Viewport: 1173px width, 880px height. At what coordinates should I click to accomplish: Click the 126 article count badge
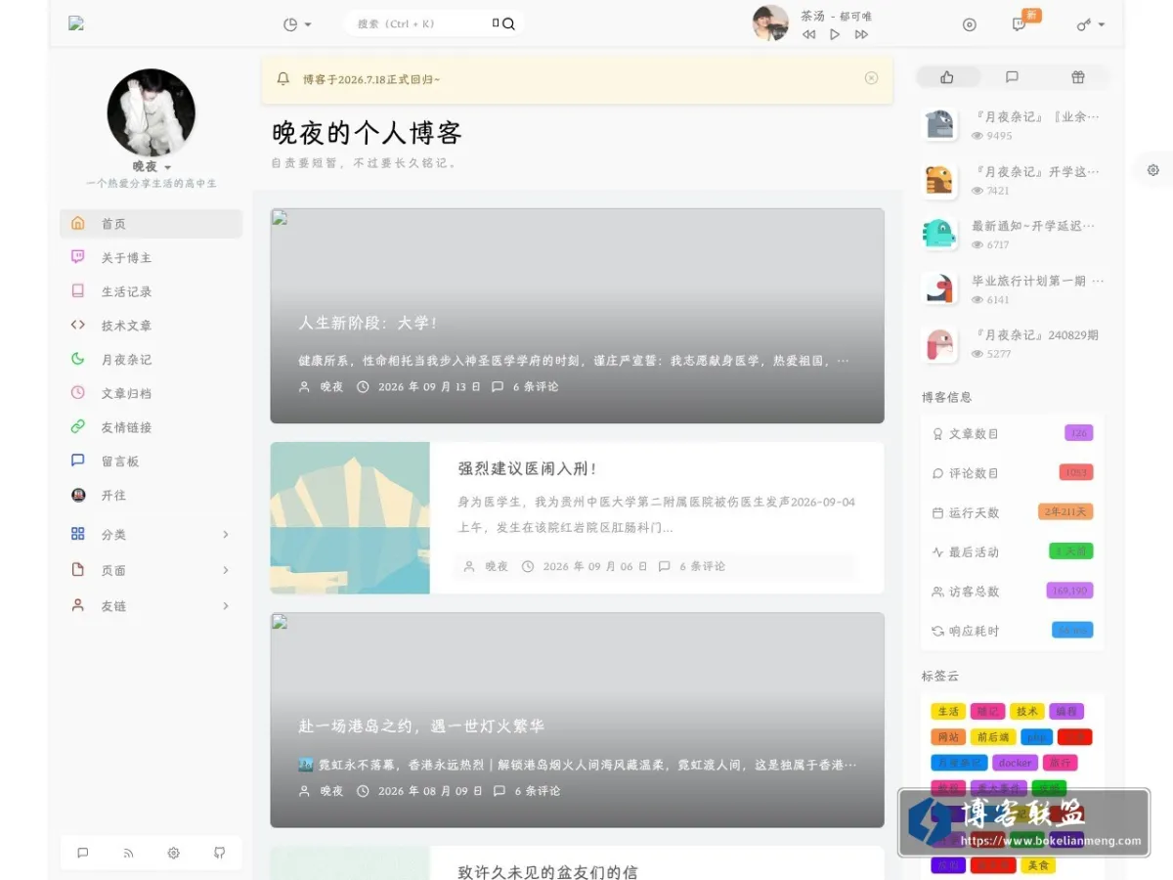coord(1079,433)
